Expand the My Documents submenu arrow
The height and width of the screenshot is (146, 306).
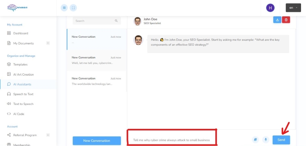pos(48,43)
